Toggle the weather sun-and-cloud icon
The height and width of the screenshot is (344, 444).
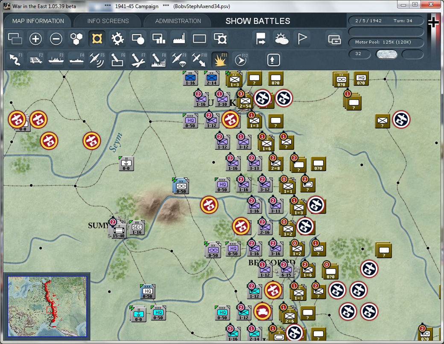point(281,39)
